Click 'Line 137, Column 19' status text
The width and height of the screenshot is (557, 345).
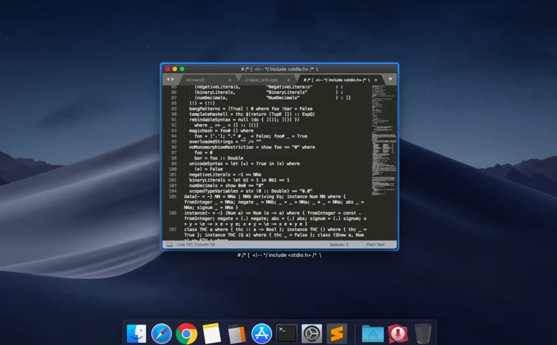196,245
